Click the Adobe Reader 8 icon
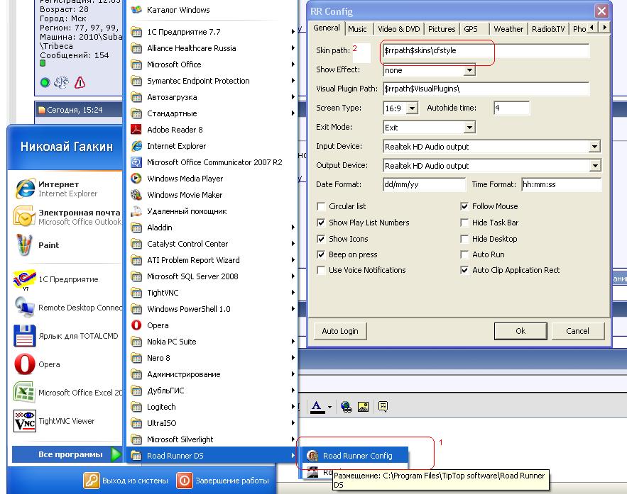This screenshot has width=627, height=494. tap(136, 130)
